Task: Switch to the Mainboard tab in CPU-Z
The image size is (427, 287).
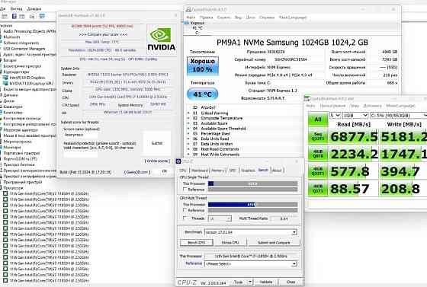Action: [x=200, y=171]
